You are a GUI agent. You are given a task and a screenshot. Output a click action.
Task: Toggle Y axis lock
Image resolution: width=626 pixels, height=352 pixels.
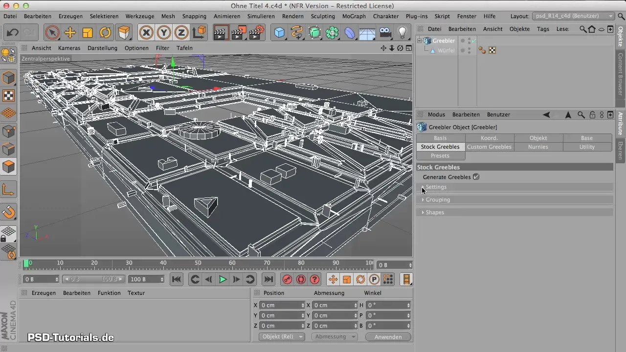click(164, 33)
